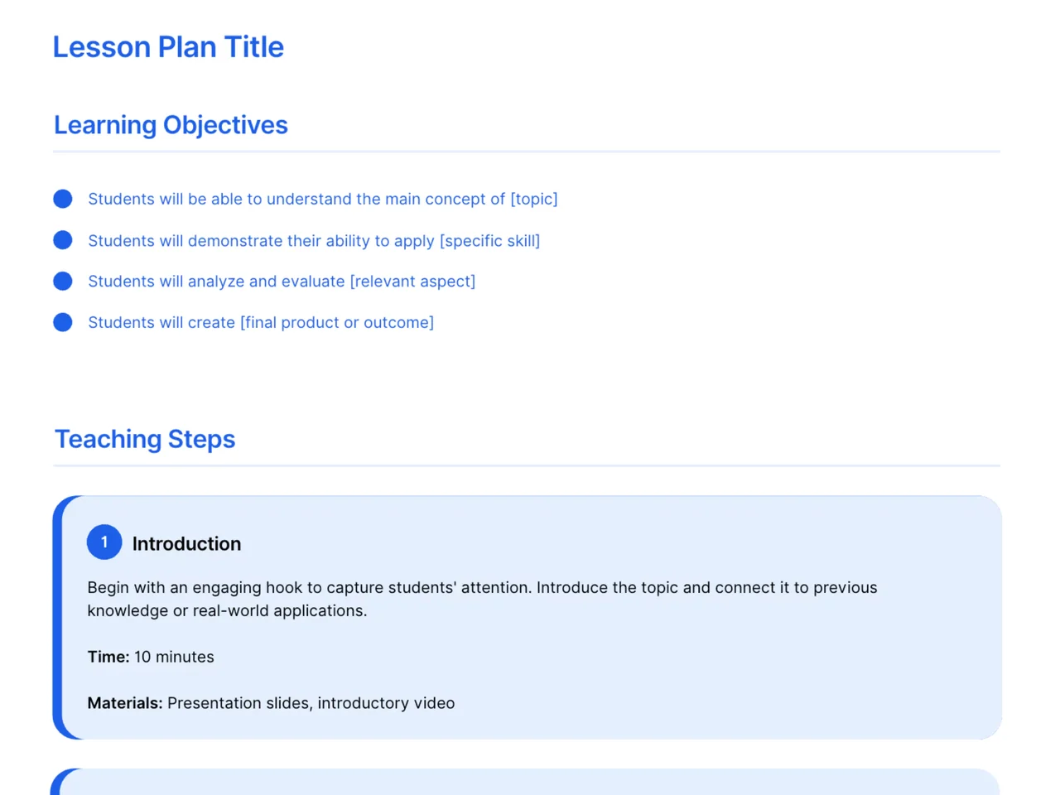Select the objective about applying [specific skill]
Screen dimensions: 1060x795
pyautogui.click(x=314, y=241)
